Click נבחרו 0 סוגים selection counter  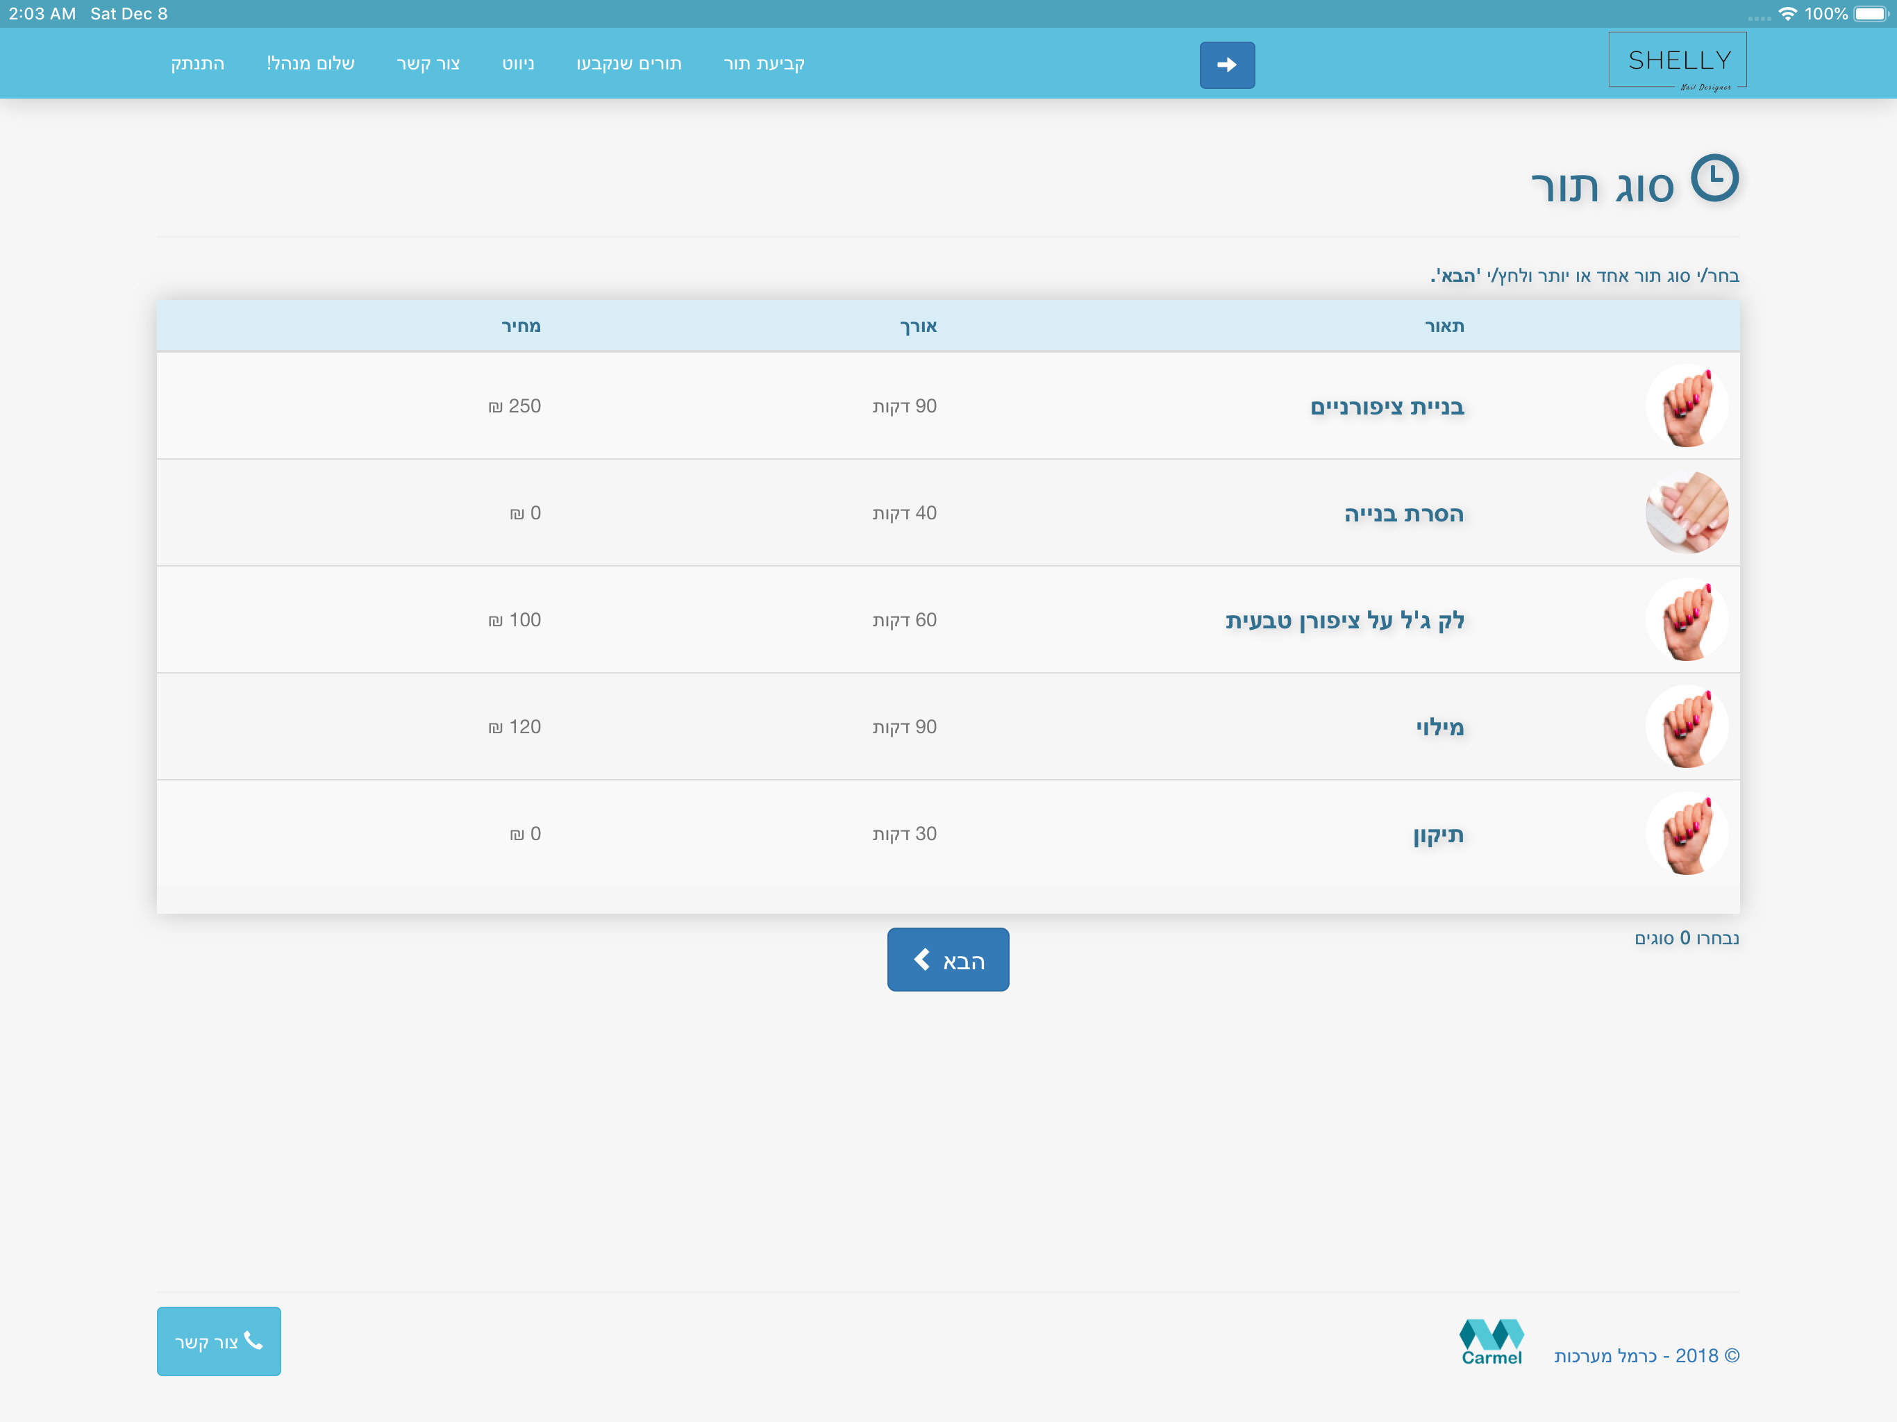pos(1686,937)
